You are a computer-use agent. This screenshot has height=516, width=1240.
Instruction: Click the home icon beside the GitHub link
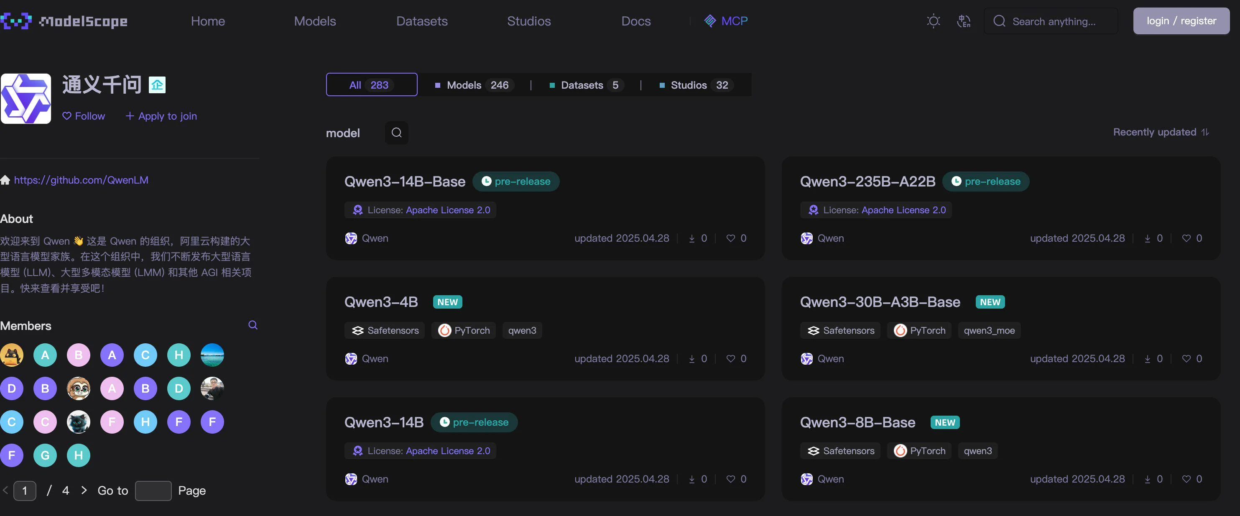pyautogui.click(x=5, y=180)
